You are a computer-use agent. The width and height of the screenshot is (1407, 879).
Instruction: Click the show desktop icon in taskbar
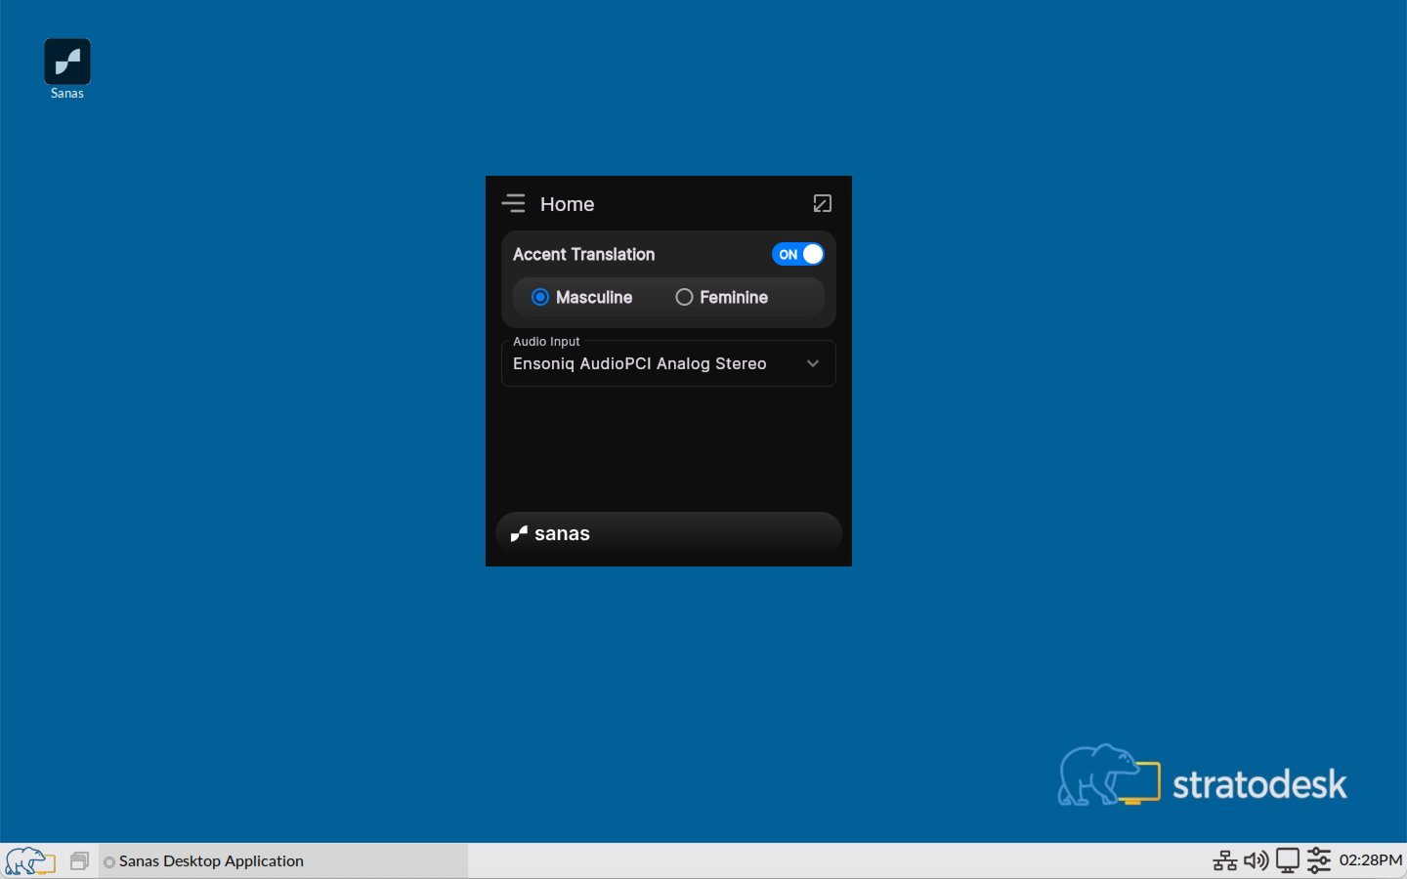tap(80, 861)
